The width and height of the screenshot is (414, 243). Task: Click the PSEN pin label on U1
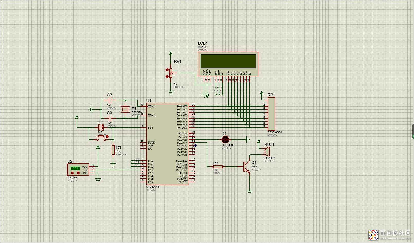152,143
